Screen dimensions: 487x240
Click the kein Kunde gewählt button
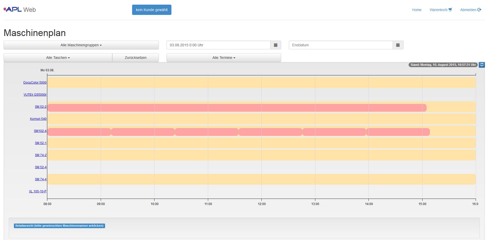point(152,10)
